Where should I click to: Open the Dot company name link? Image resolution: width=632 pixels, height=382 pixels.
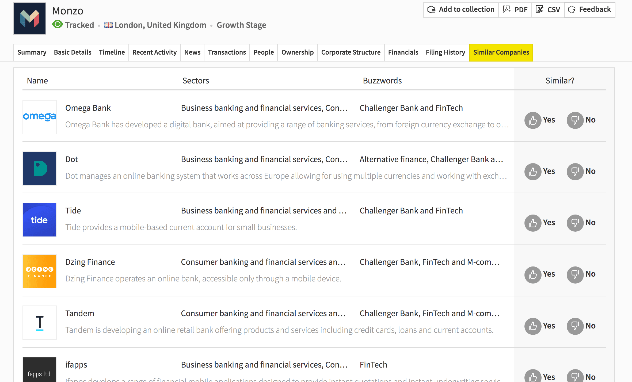[72, 159]
